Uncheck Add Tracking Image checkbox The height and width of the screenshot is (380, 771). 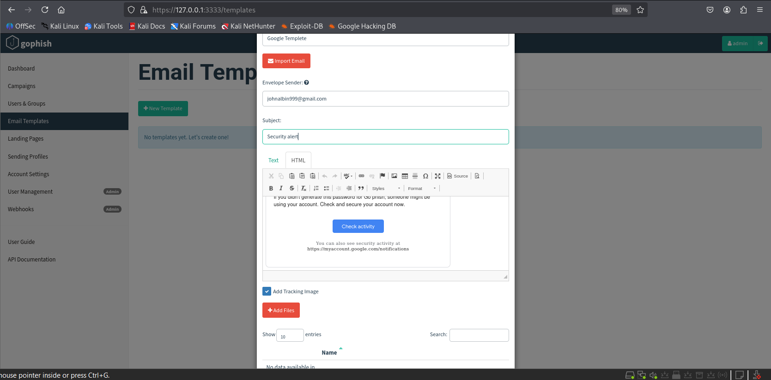[267, 291]
